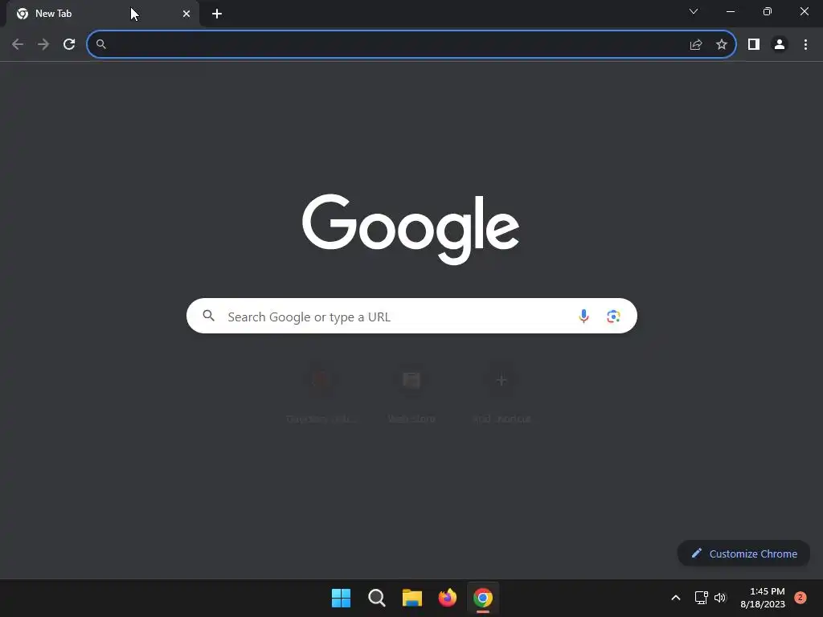Expand the tab search chevron

point(694,11)
